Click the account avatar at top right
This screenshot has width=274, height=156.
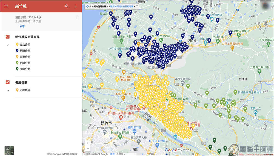click(x=266, y=6)
